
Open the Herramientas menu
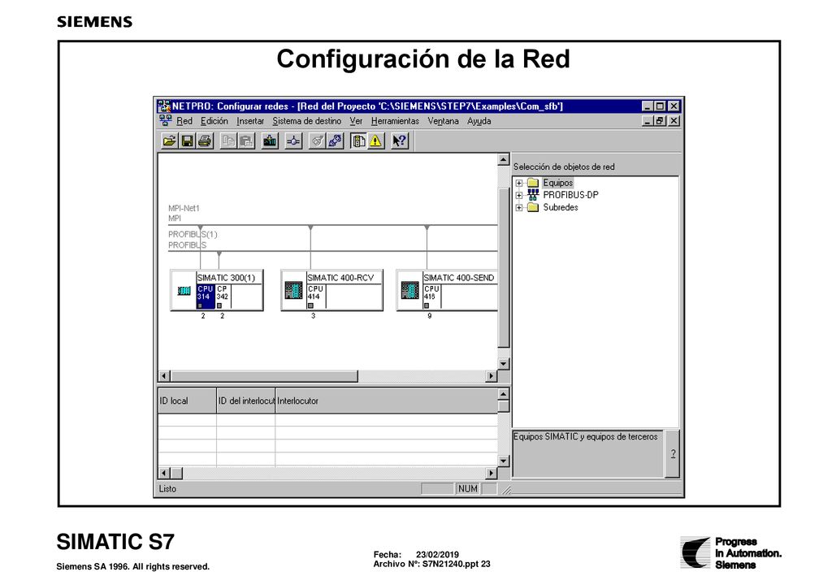pos(396,121)
